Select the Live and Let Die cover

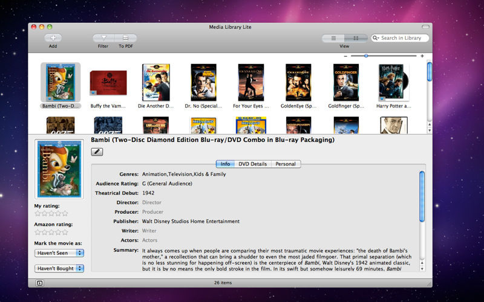[x=156, y=125]
